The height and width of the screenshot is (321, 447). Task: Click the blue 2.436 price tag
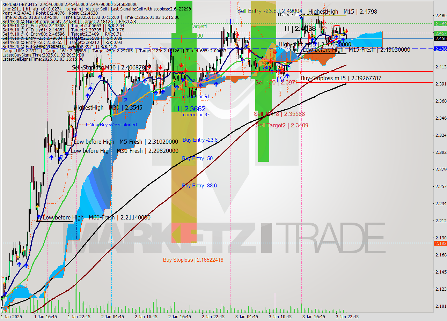click(x=440, y=49)
